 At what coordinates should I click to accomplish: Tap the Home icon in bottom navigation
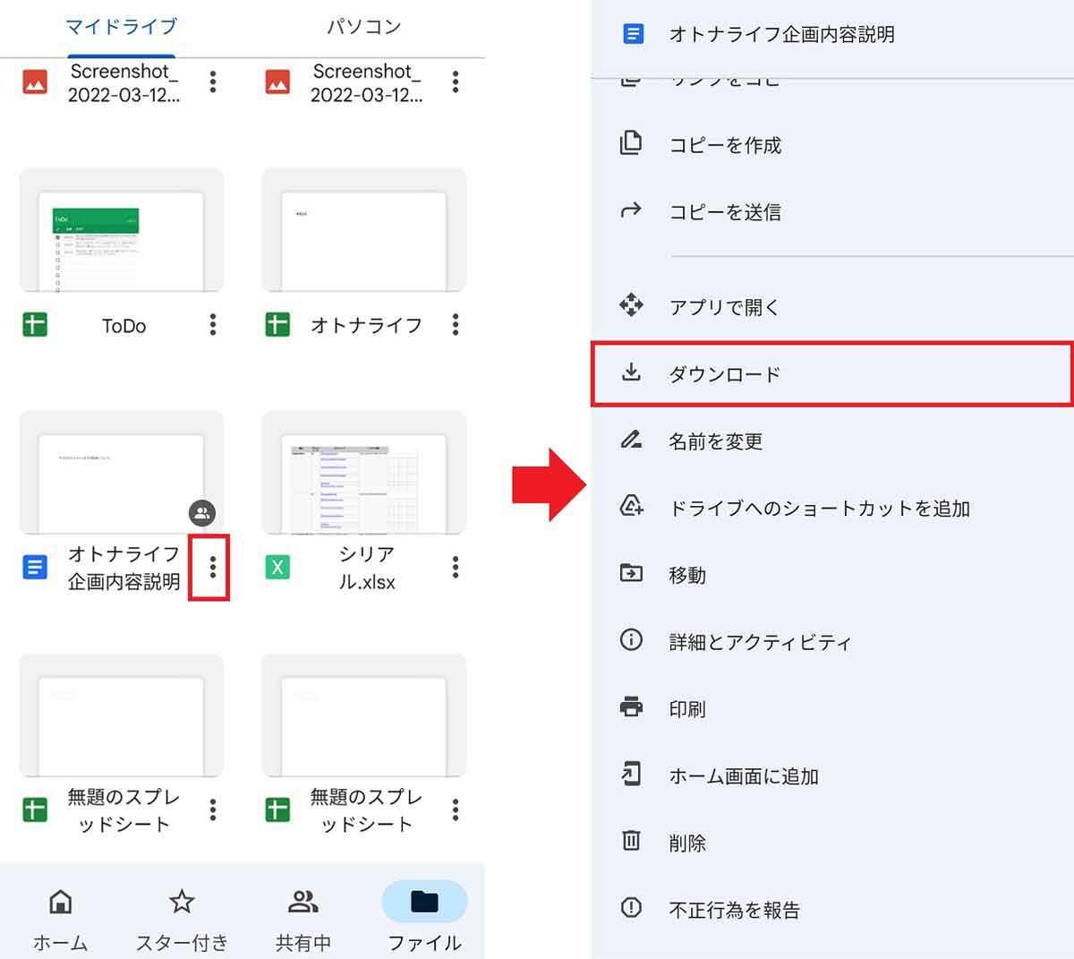60,902
